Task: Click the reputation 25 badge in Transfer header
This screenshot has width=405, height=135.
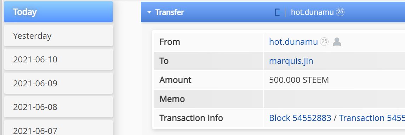Action: coord(340,12)
